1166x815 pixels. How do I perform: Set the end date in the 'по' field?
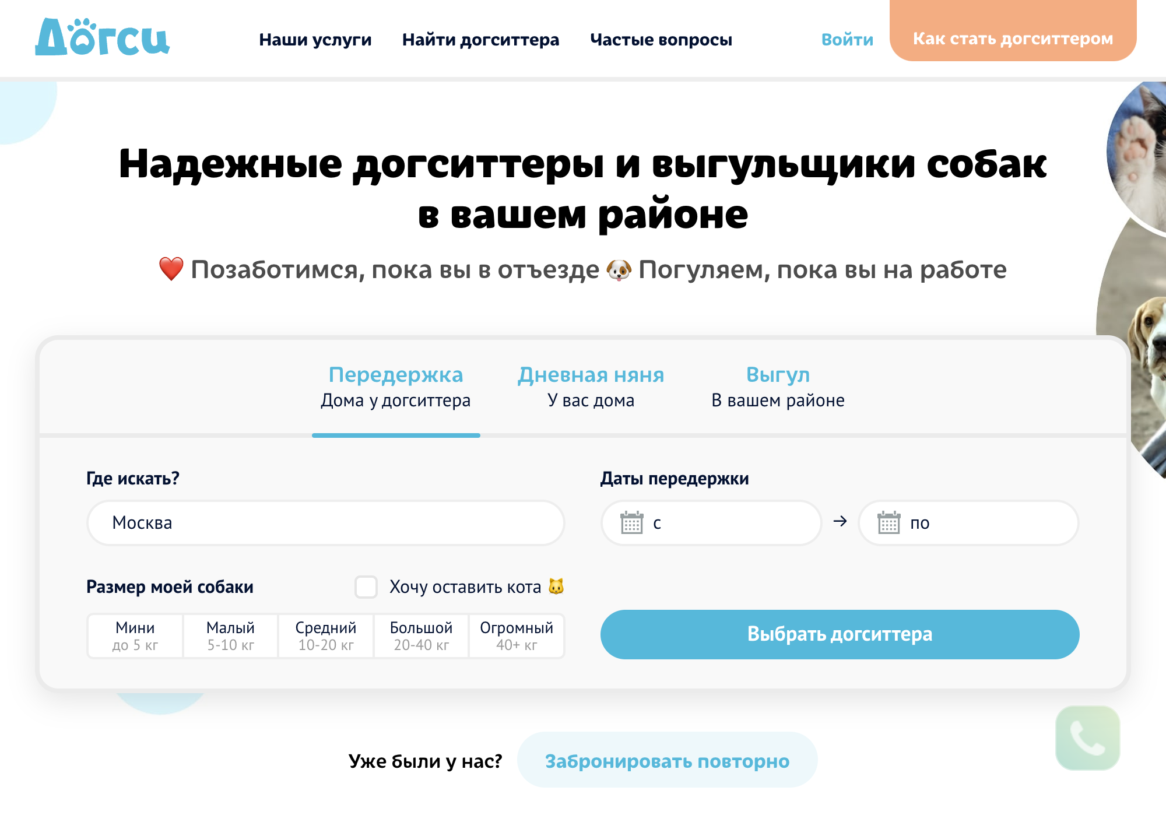[x=968, y=523]
